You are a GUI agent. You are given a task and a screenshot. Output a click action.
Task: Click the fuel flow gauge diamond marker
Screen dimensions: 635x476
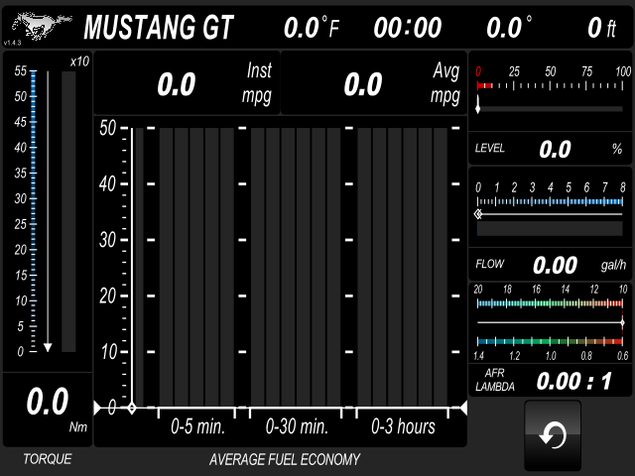(478, 214)
